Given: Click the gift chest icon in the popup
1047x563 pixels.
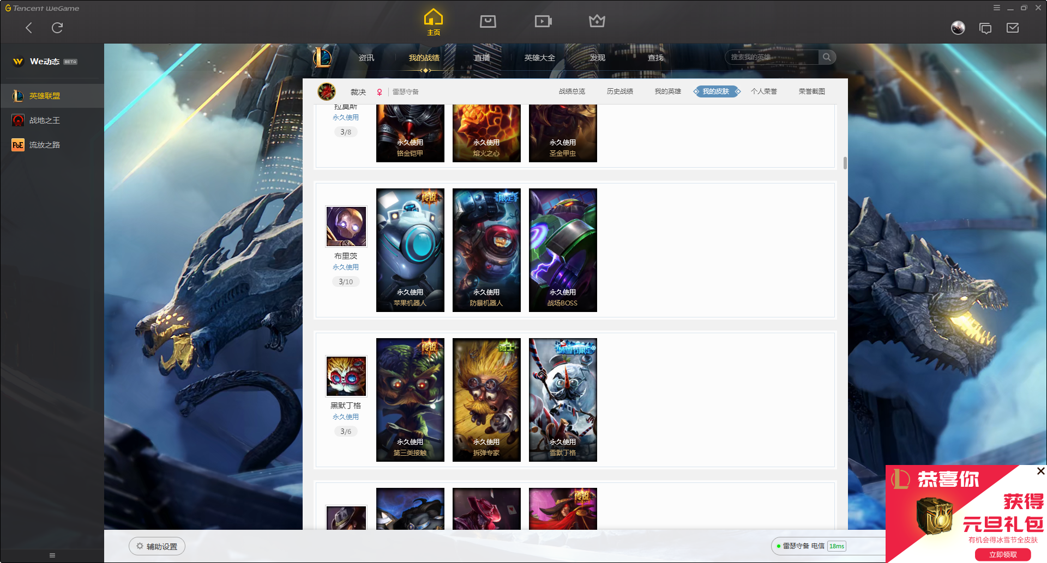Looking at the screenshot, I should (x=934, y=515).
